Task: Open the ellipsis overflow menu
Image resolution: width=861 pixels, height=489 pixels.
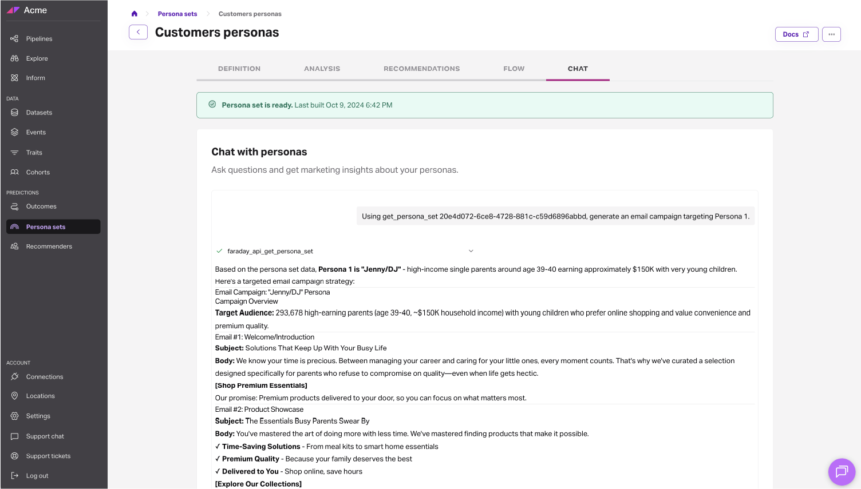Action: pos(831,34)
